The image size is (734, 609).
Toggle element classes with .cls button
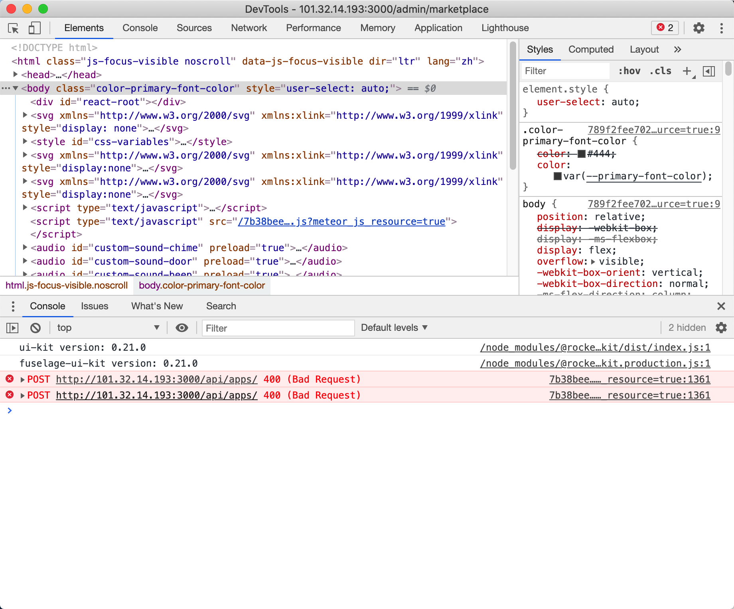click(x=661, y=71)
